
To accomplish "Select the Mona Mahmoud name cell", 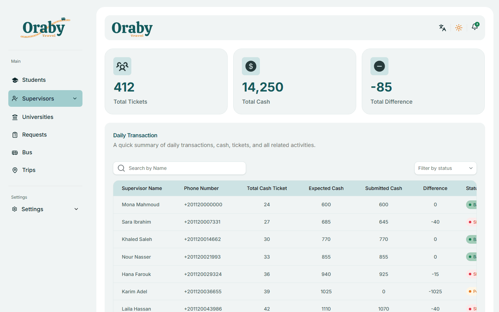I will [x=141, y=205].
